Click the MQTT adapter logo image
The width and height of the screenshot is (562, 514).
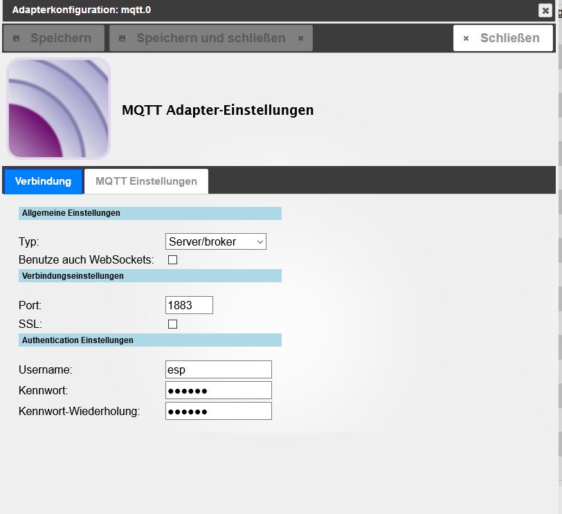(58, 108)
